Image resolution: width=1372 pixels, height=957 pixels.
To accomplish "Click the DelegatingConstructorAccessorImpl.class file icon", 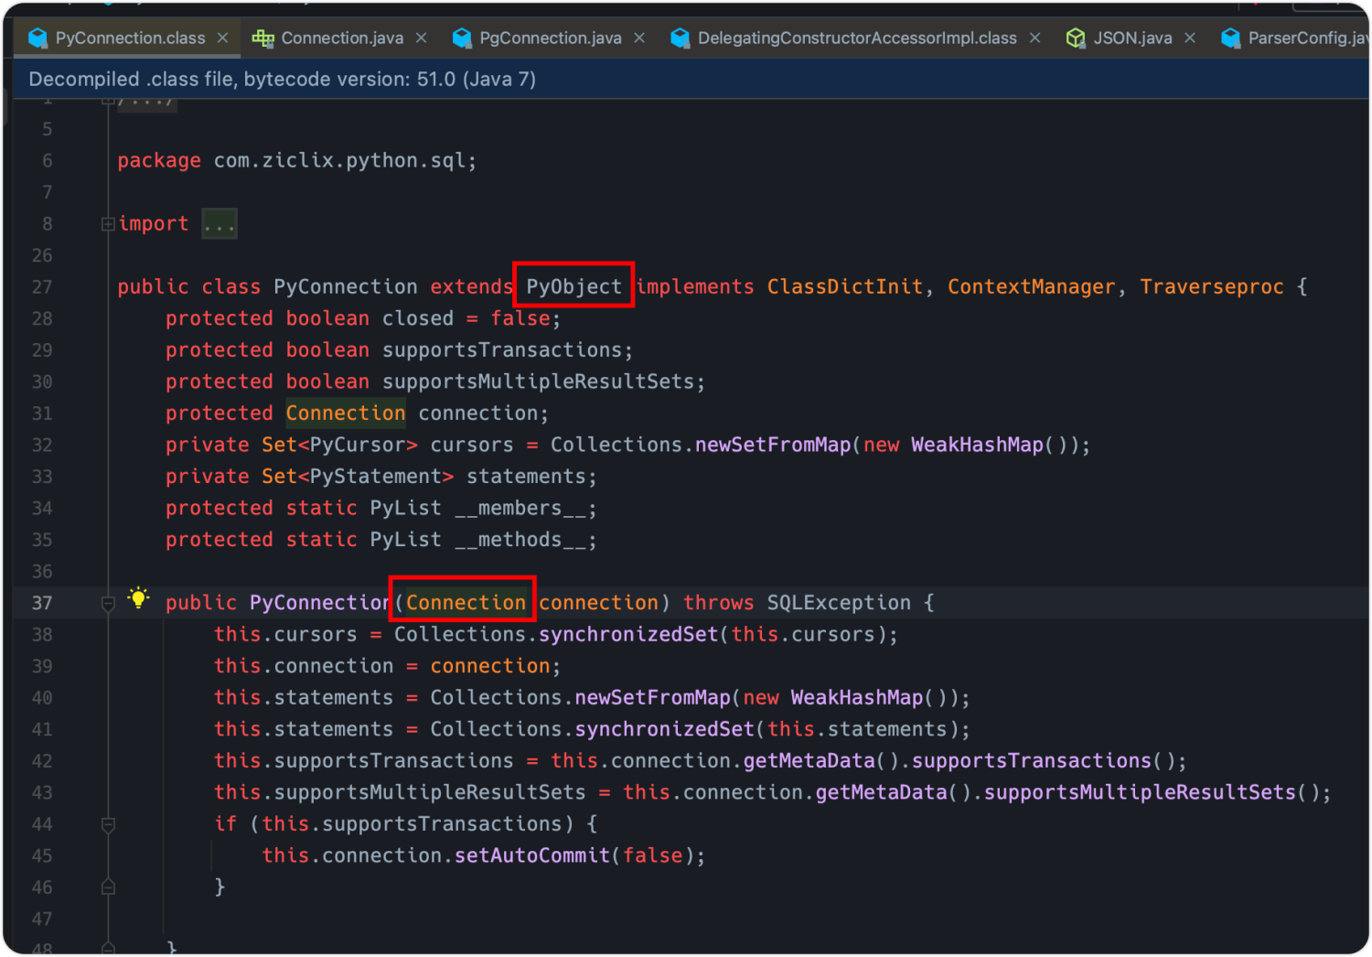I will (x=680, y=38).
